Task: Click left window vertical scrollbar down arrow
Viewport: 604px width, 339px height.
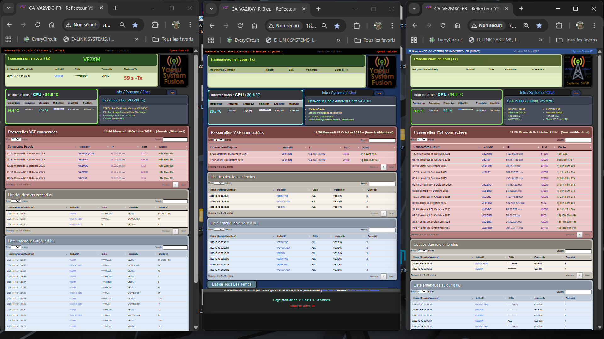Action: 196,328
